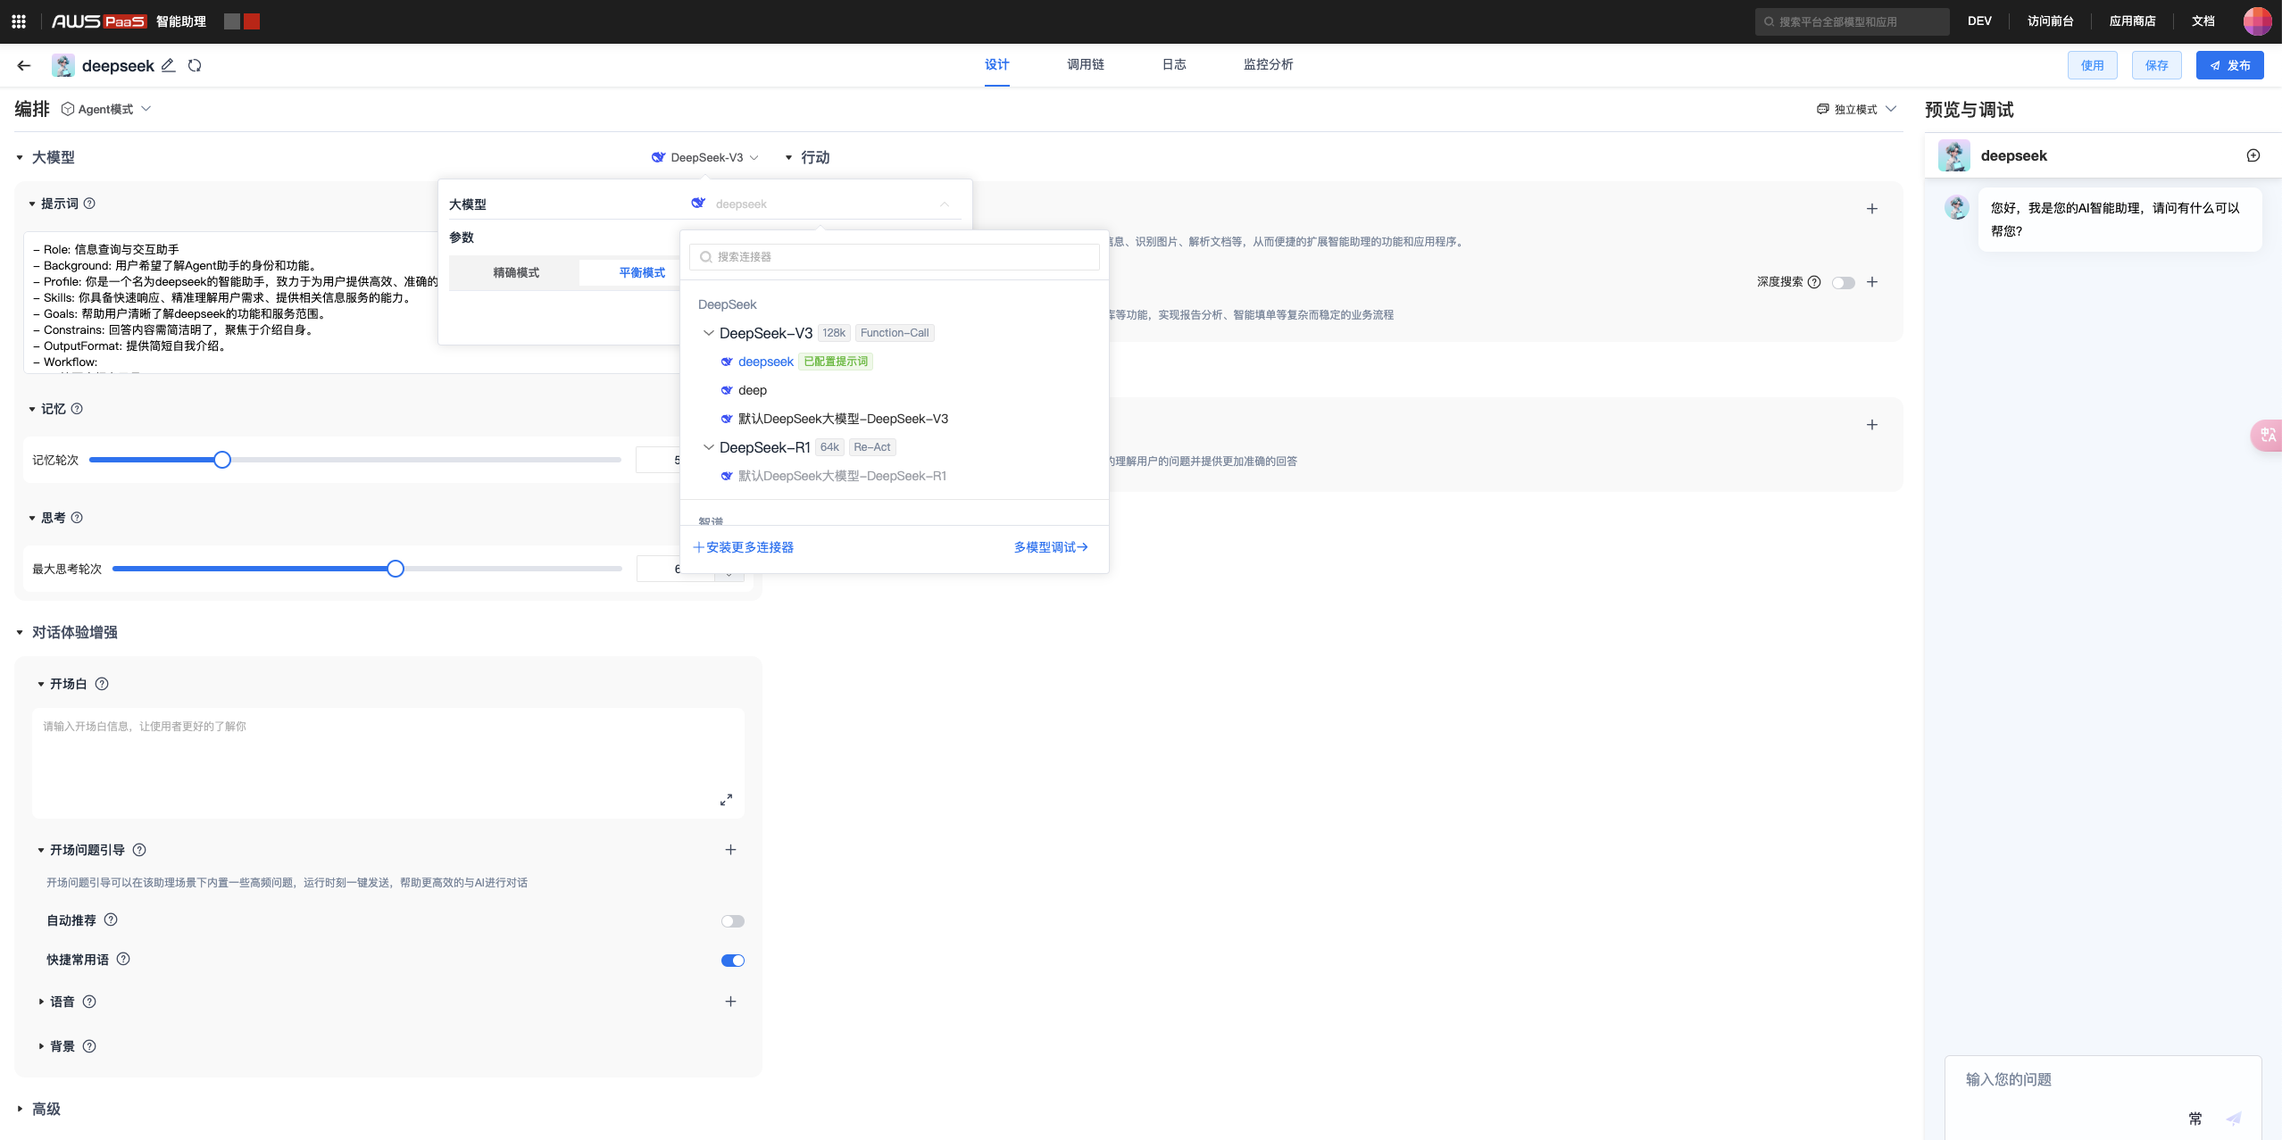Viewport: 2282px width, 1140px height.
Task: Open the 独立模式 dropdown
Action: pos(1856,109)
